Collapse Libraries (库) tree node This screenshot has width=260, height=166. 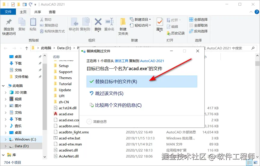[x=3, y=155]
